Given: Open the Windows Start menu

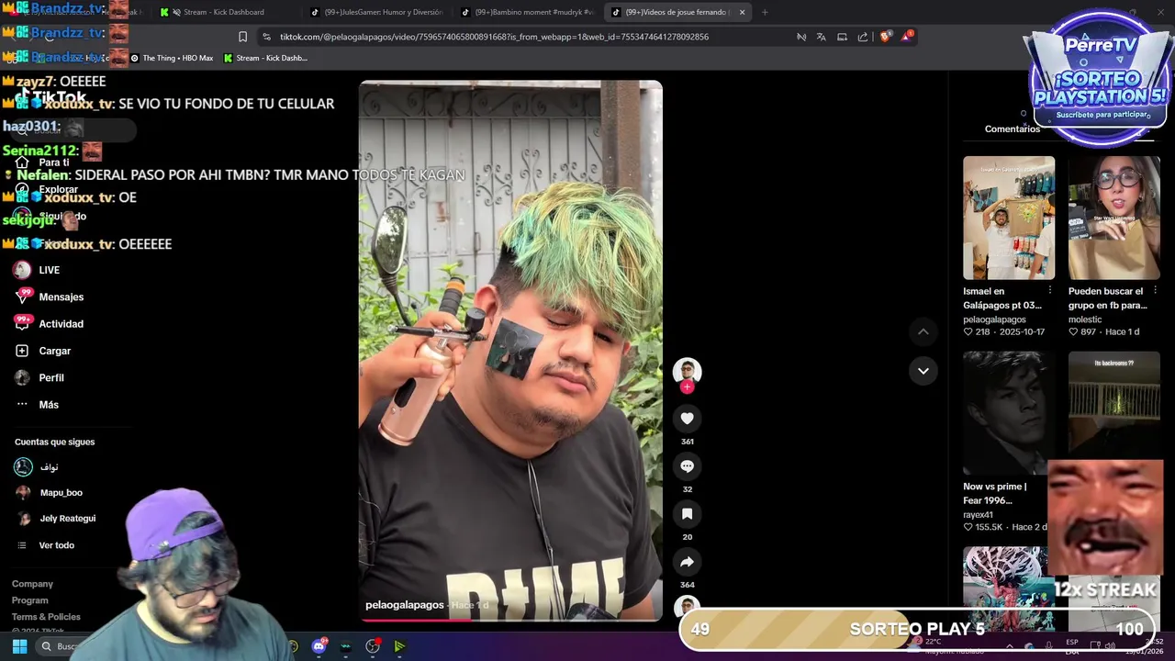Looking at the screenshot, I should coord(19,646).
